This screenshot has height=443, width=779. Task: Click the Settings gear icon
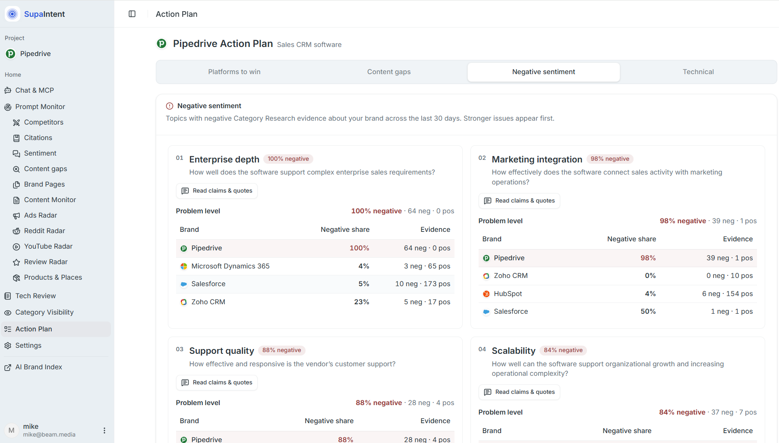coord(8,346)
